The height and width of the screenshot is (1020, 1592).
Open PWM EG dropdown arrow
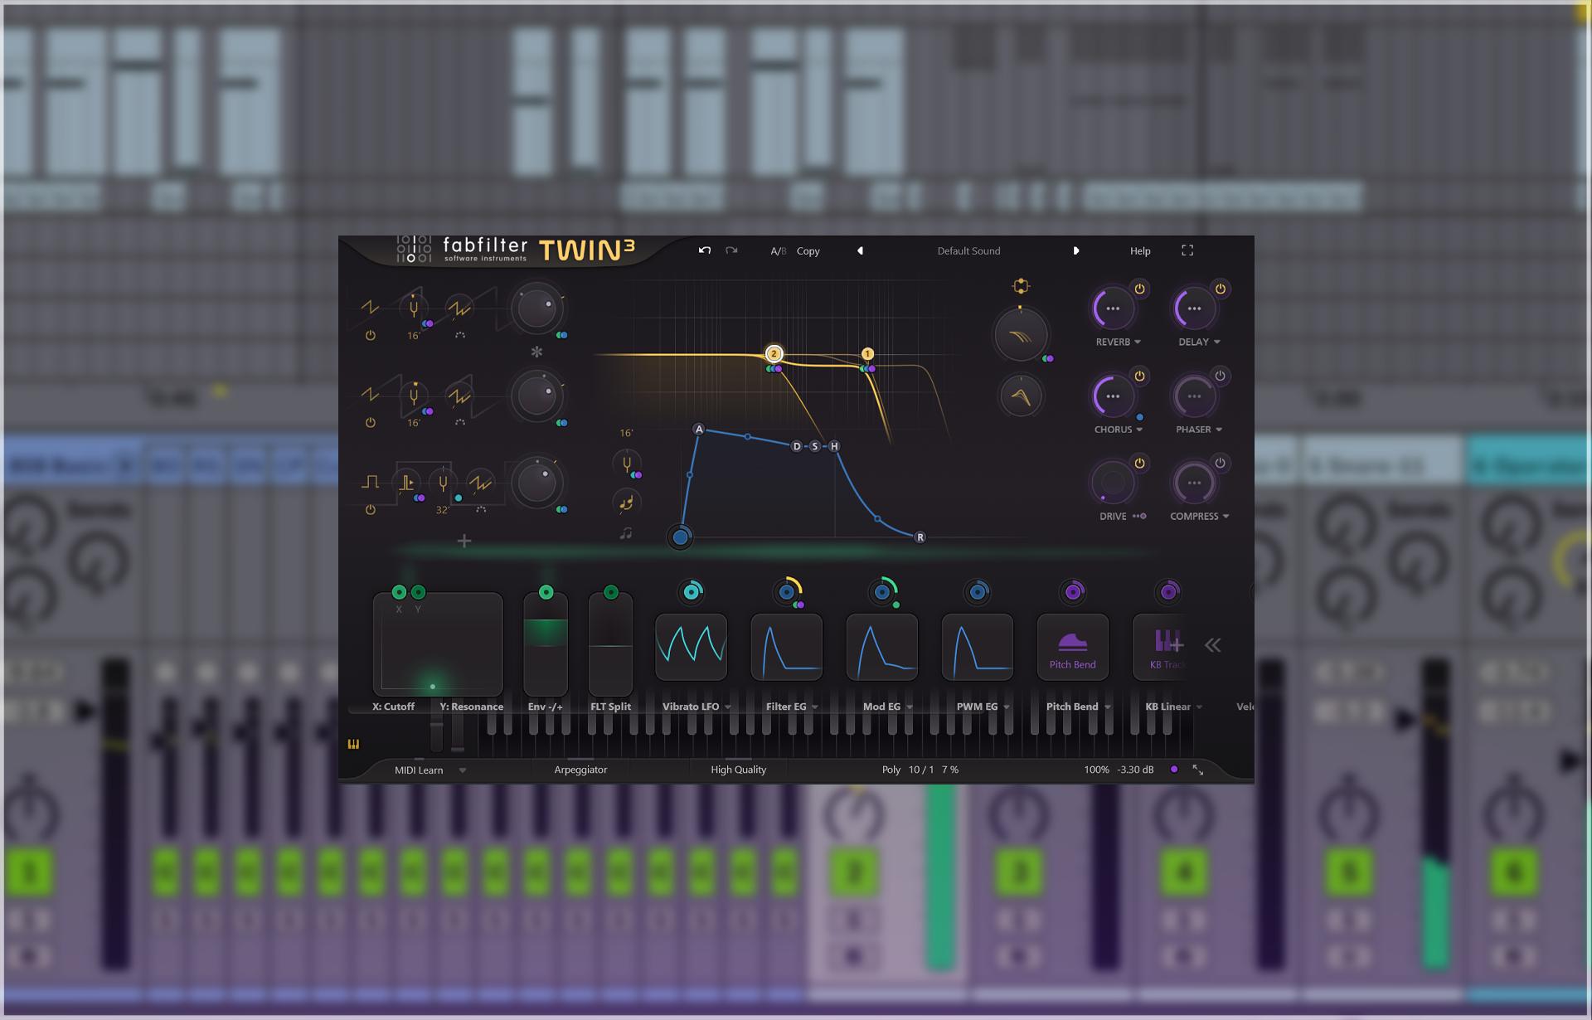pos(1007,707)
